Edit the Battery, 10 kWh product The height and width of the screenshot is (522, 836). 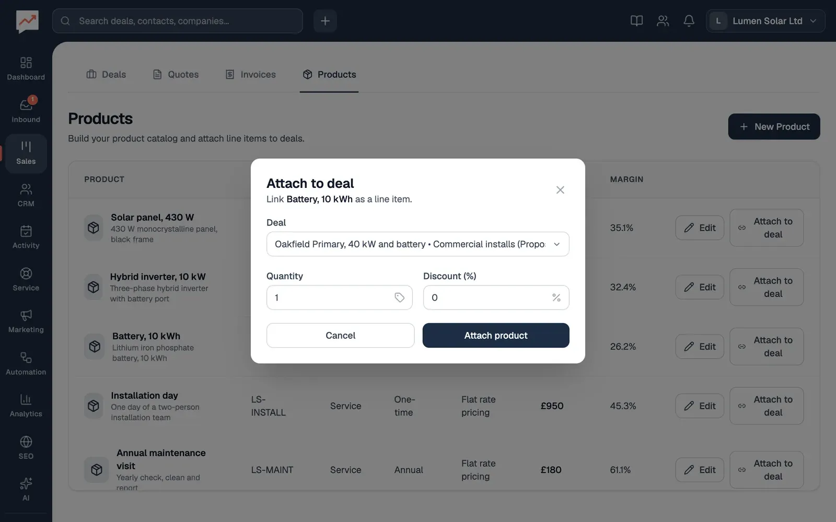click(700, 347)
